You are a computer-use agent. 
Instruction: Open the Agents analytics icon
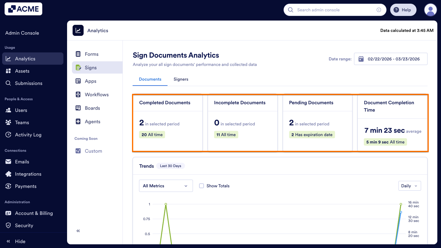[79, 121]
